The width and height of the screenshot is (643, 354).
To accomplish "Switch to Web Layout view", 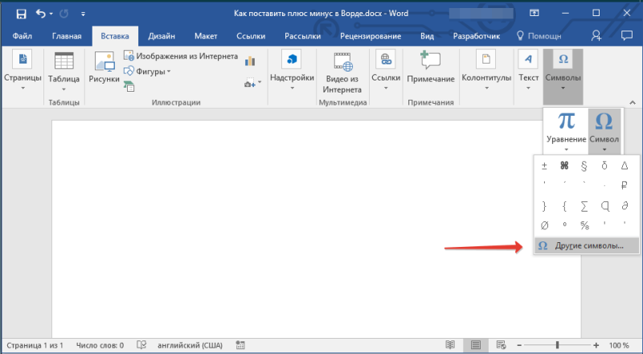I will [501, 345].
